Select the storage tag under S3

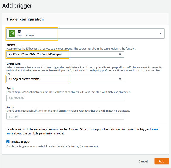30,35
